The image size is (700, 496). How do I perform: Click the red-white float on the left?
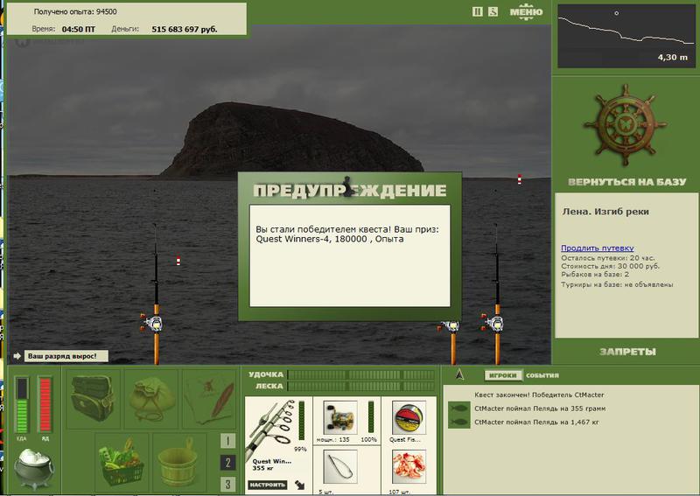coord(178,261)
